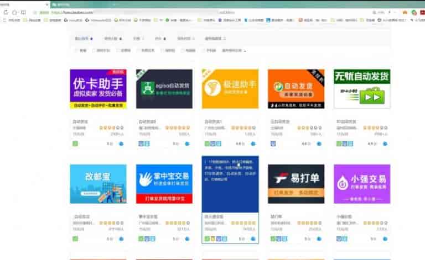The width and height of the screenshot is (425, 260).
Task: Collapse the filter options using the arrow expander
Action: [245, 50]
